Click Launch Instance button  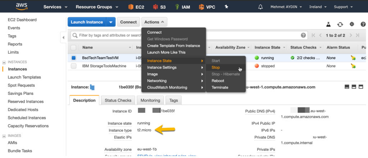point(87,22)
